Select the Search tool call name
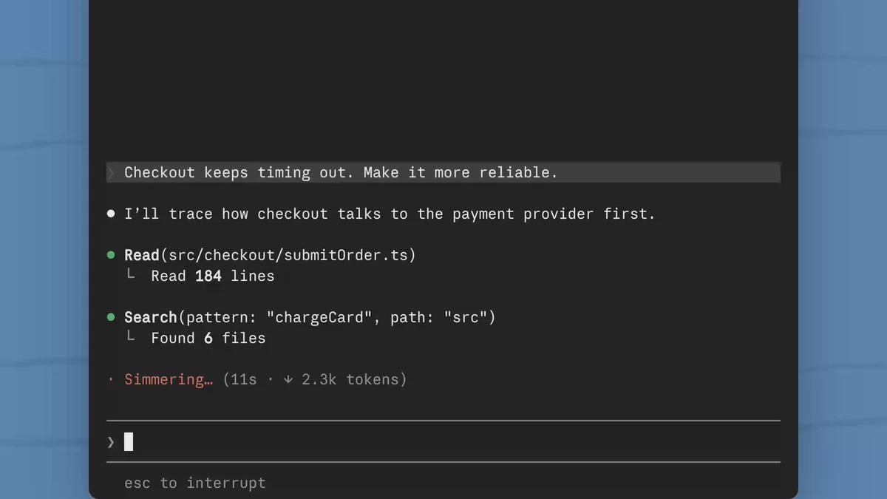This screenshot has height=499, width=887. click(x=151, y=317)
